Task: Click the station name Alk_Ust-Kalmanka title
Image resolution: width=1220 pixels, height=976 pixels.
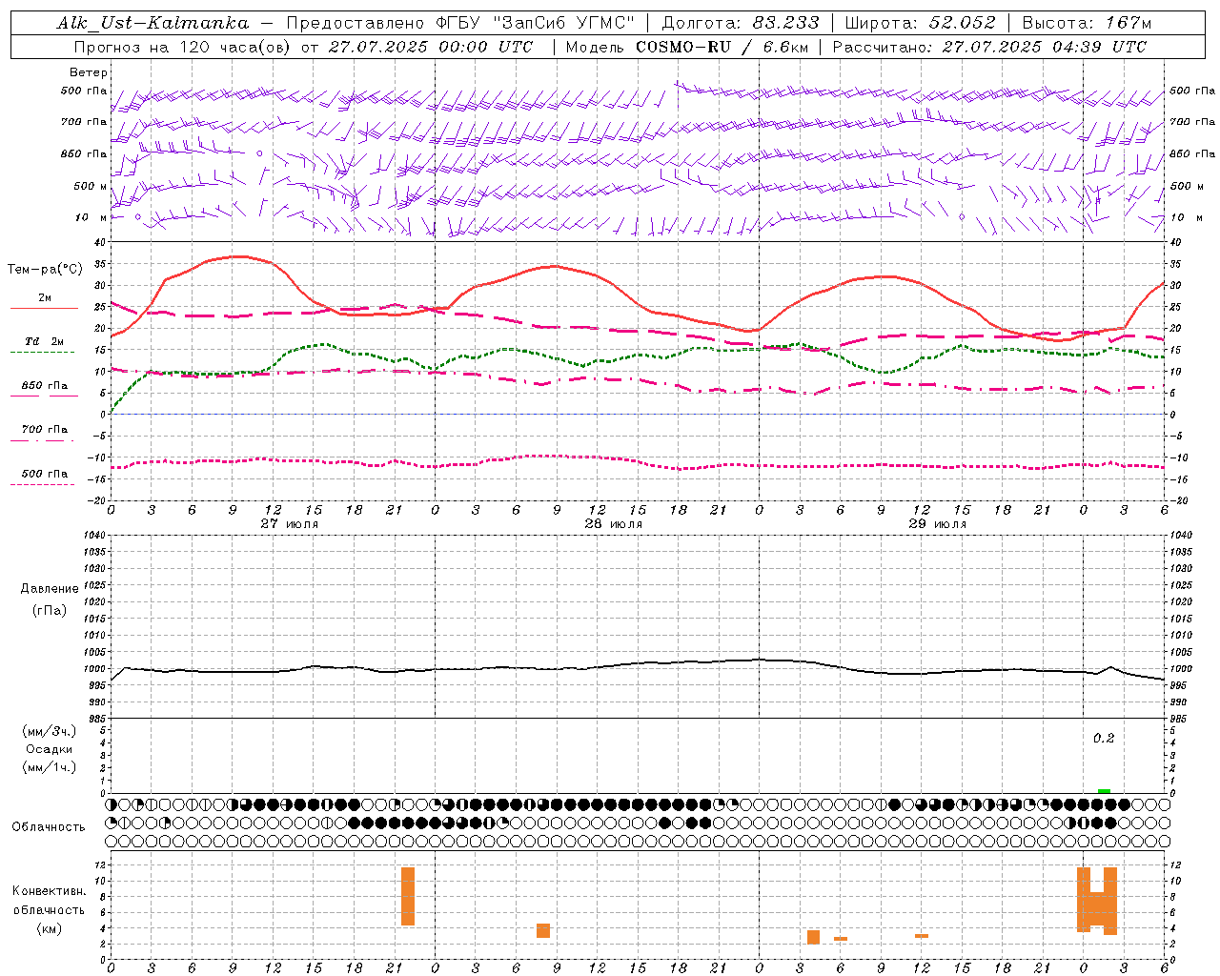Action: click(152, 23)
